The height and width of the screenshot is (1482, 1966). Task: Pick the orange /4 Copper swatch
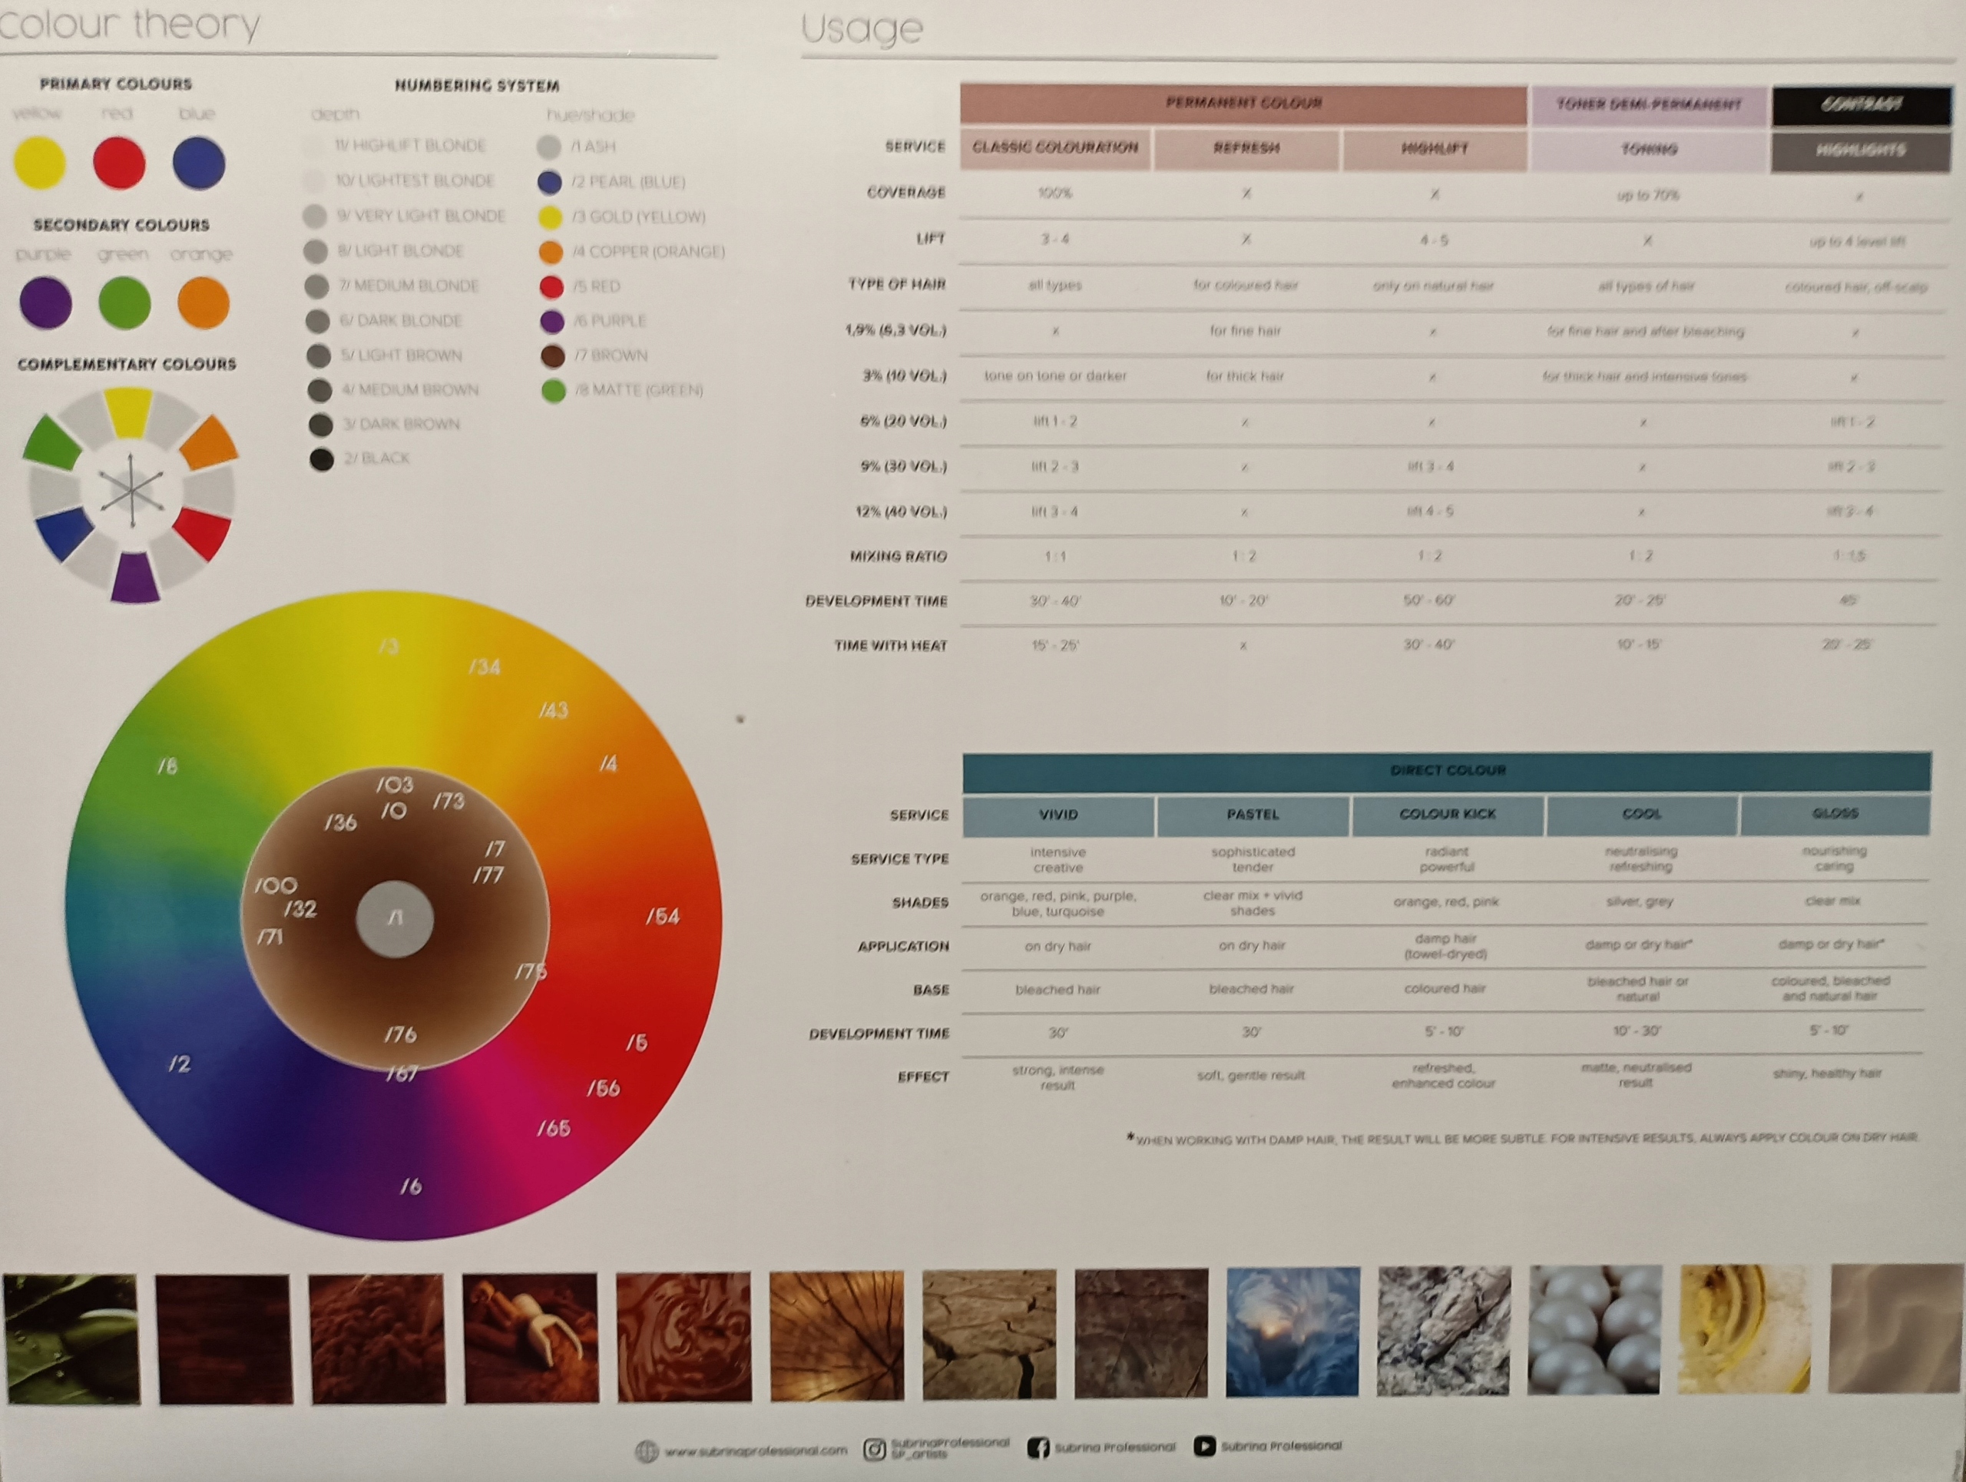551,253
